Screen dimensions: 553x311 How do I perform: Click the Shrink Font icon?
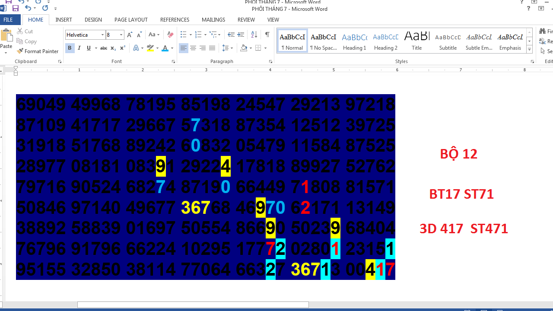tap(139, 35)
